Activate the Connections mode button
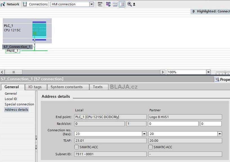 pyautogui.click(x=35, y=4)
